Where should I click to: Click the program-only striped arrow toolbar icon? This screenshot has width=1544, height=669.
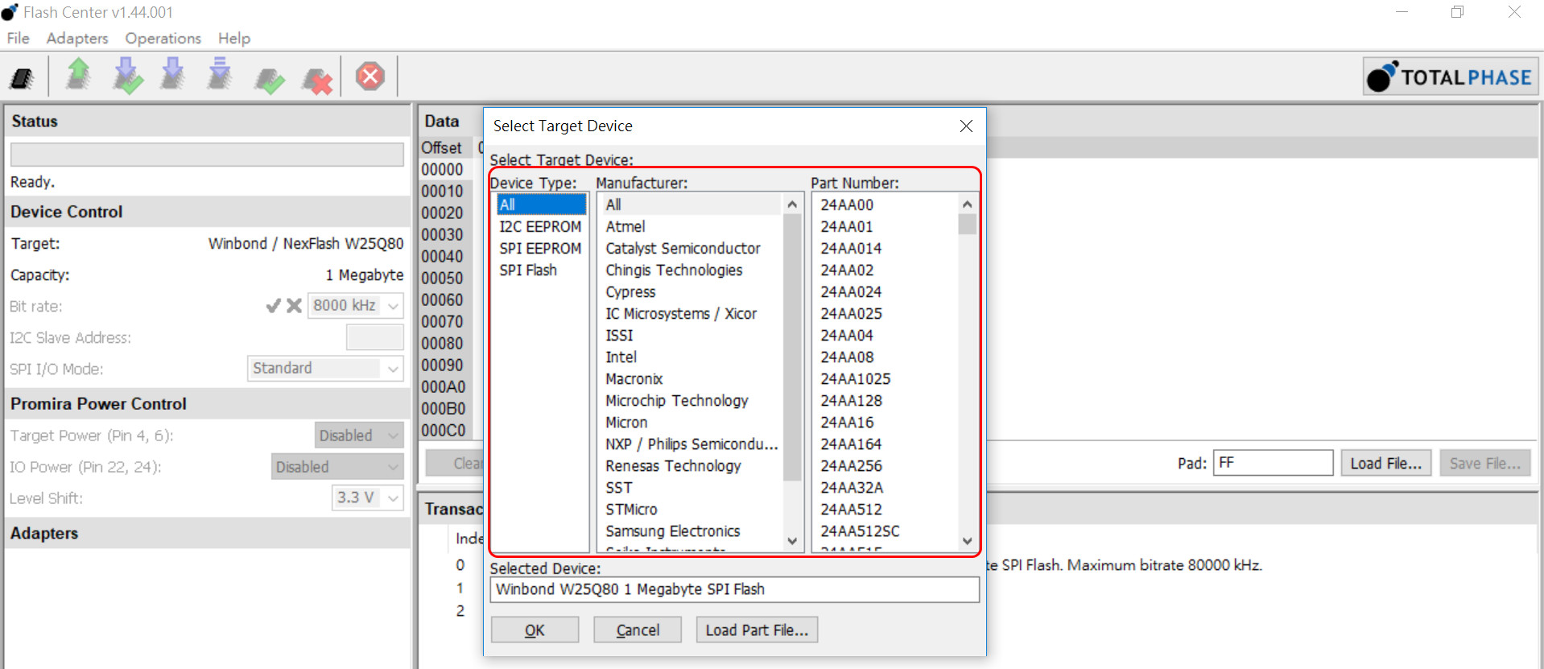click(220, 74)
